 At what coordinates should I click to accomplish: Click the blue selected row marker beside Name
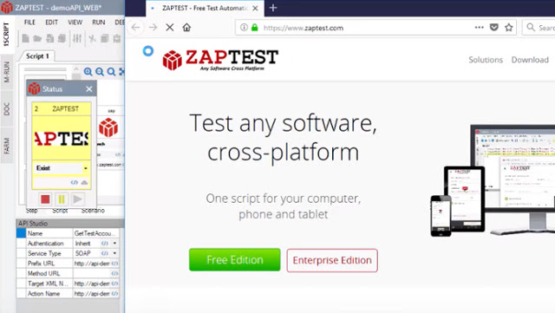(21, 233)
